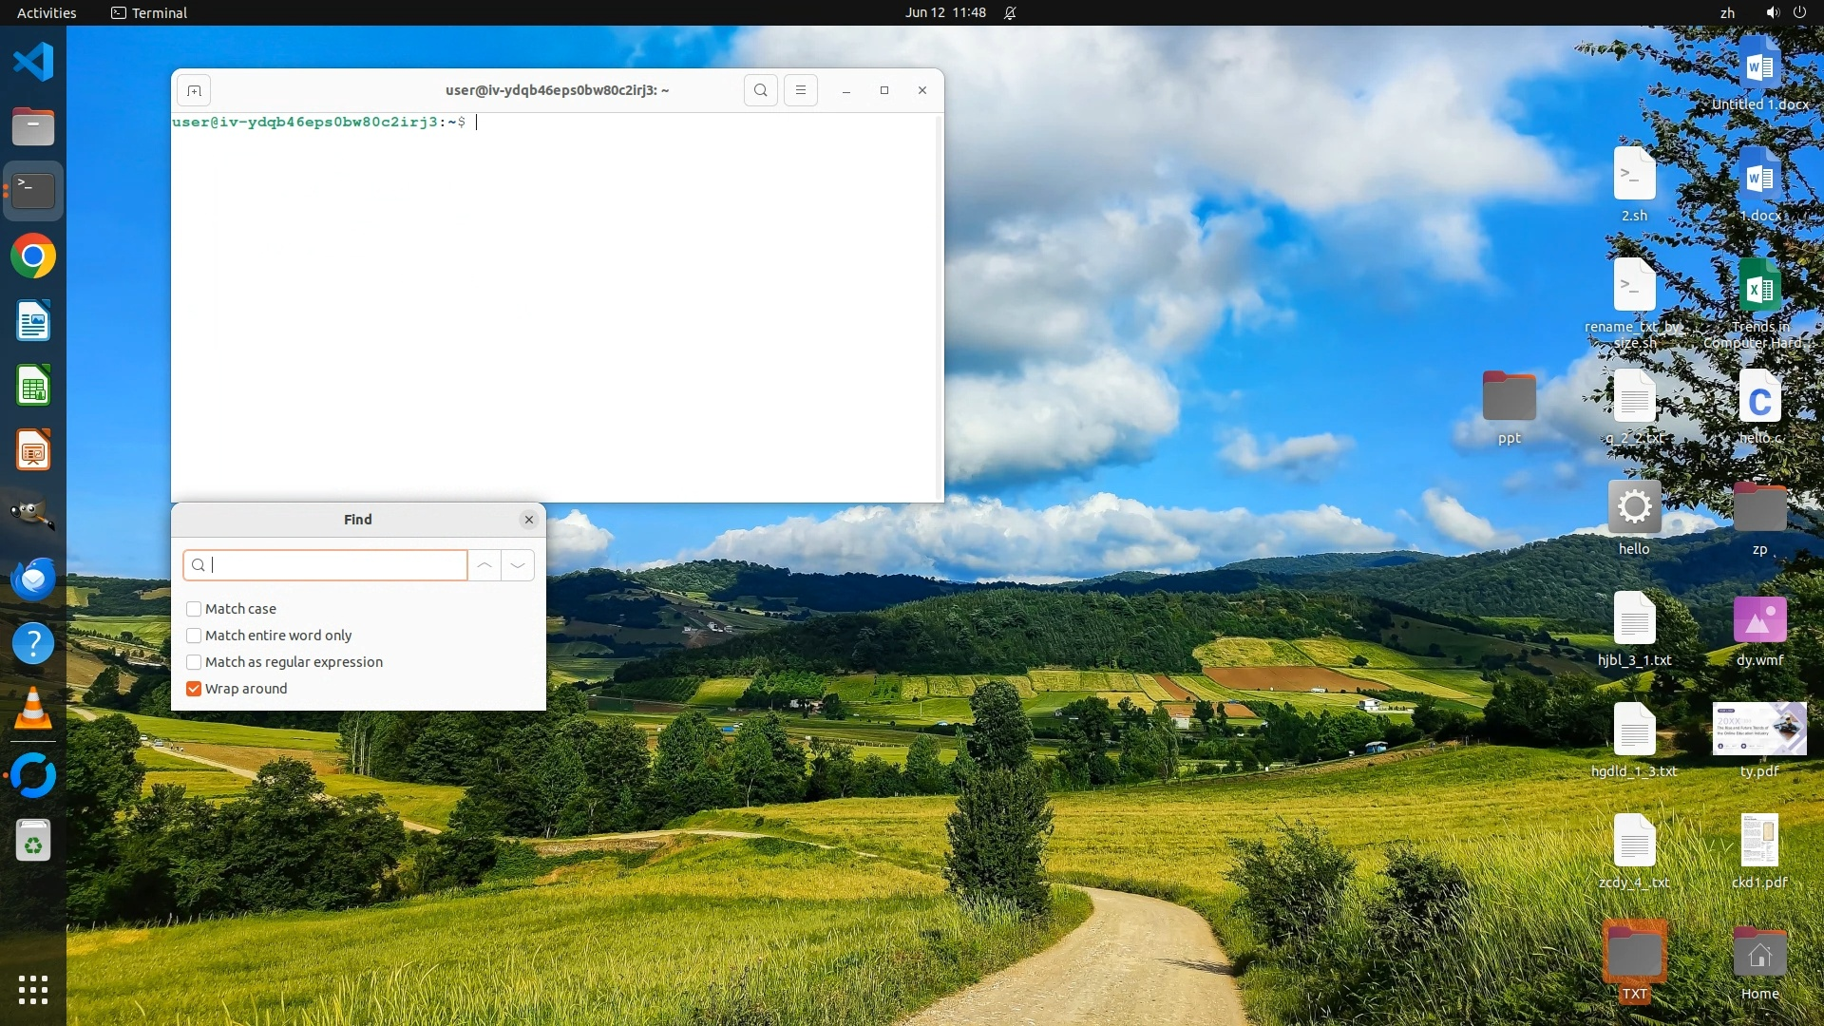1824x1026 pixels.
Task: Go to next match with down chevron
Action: 518,565
